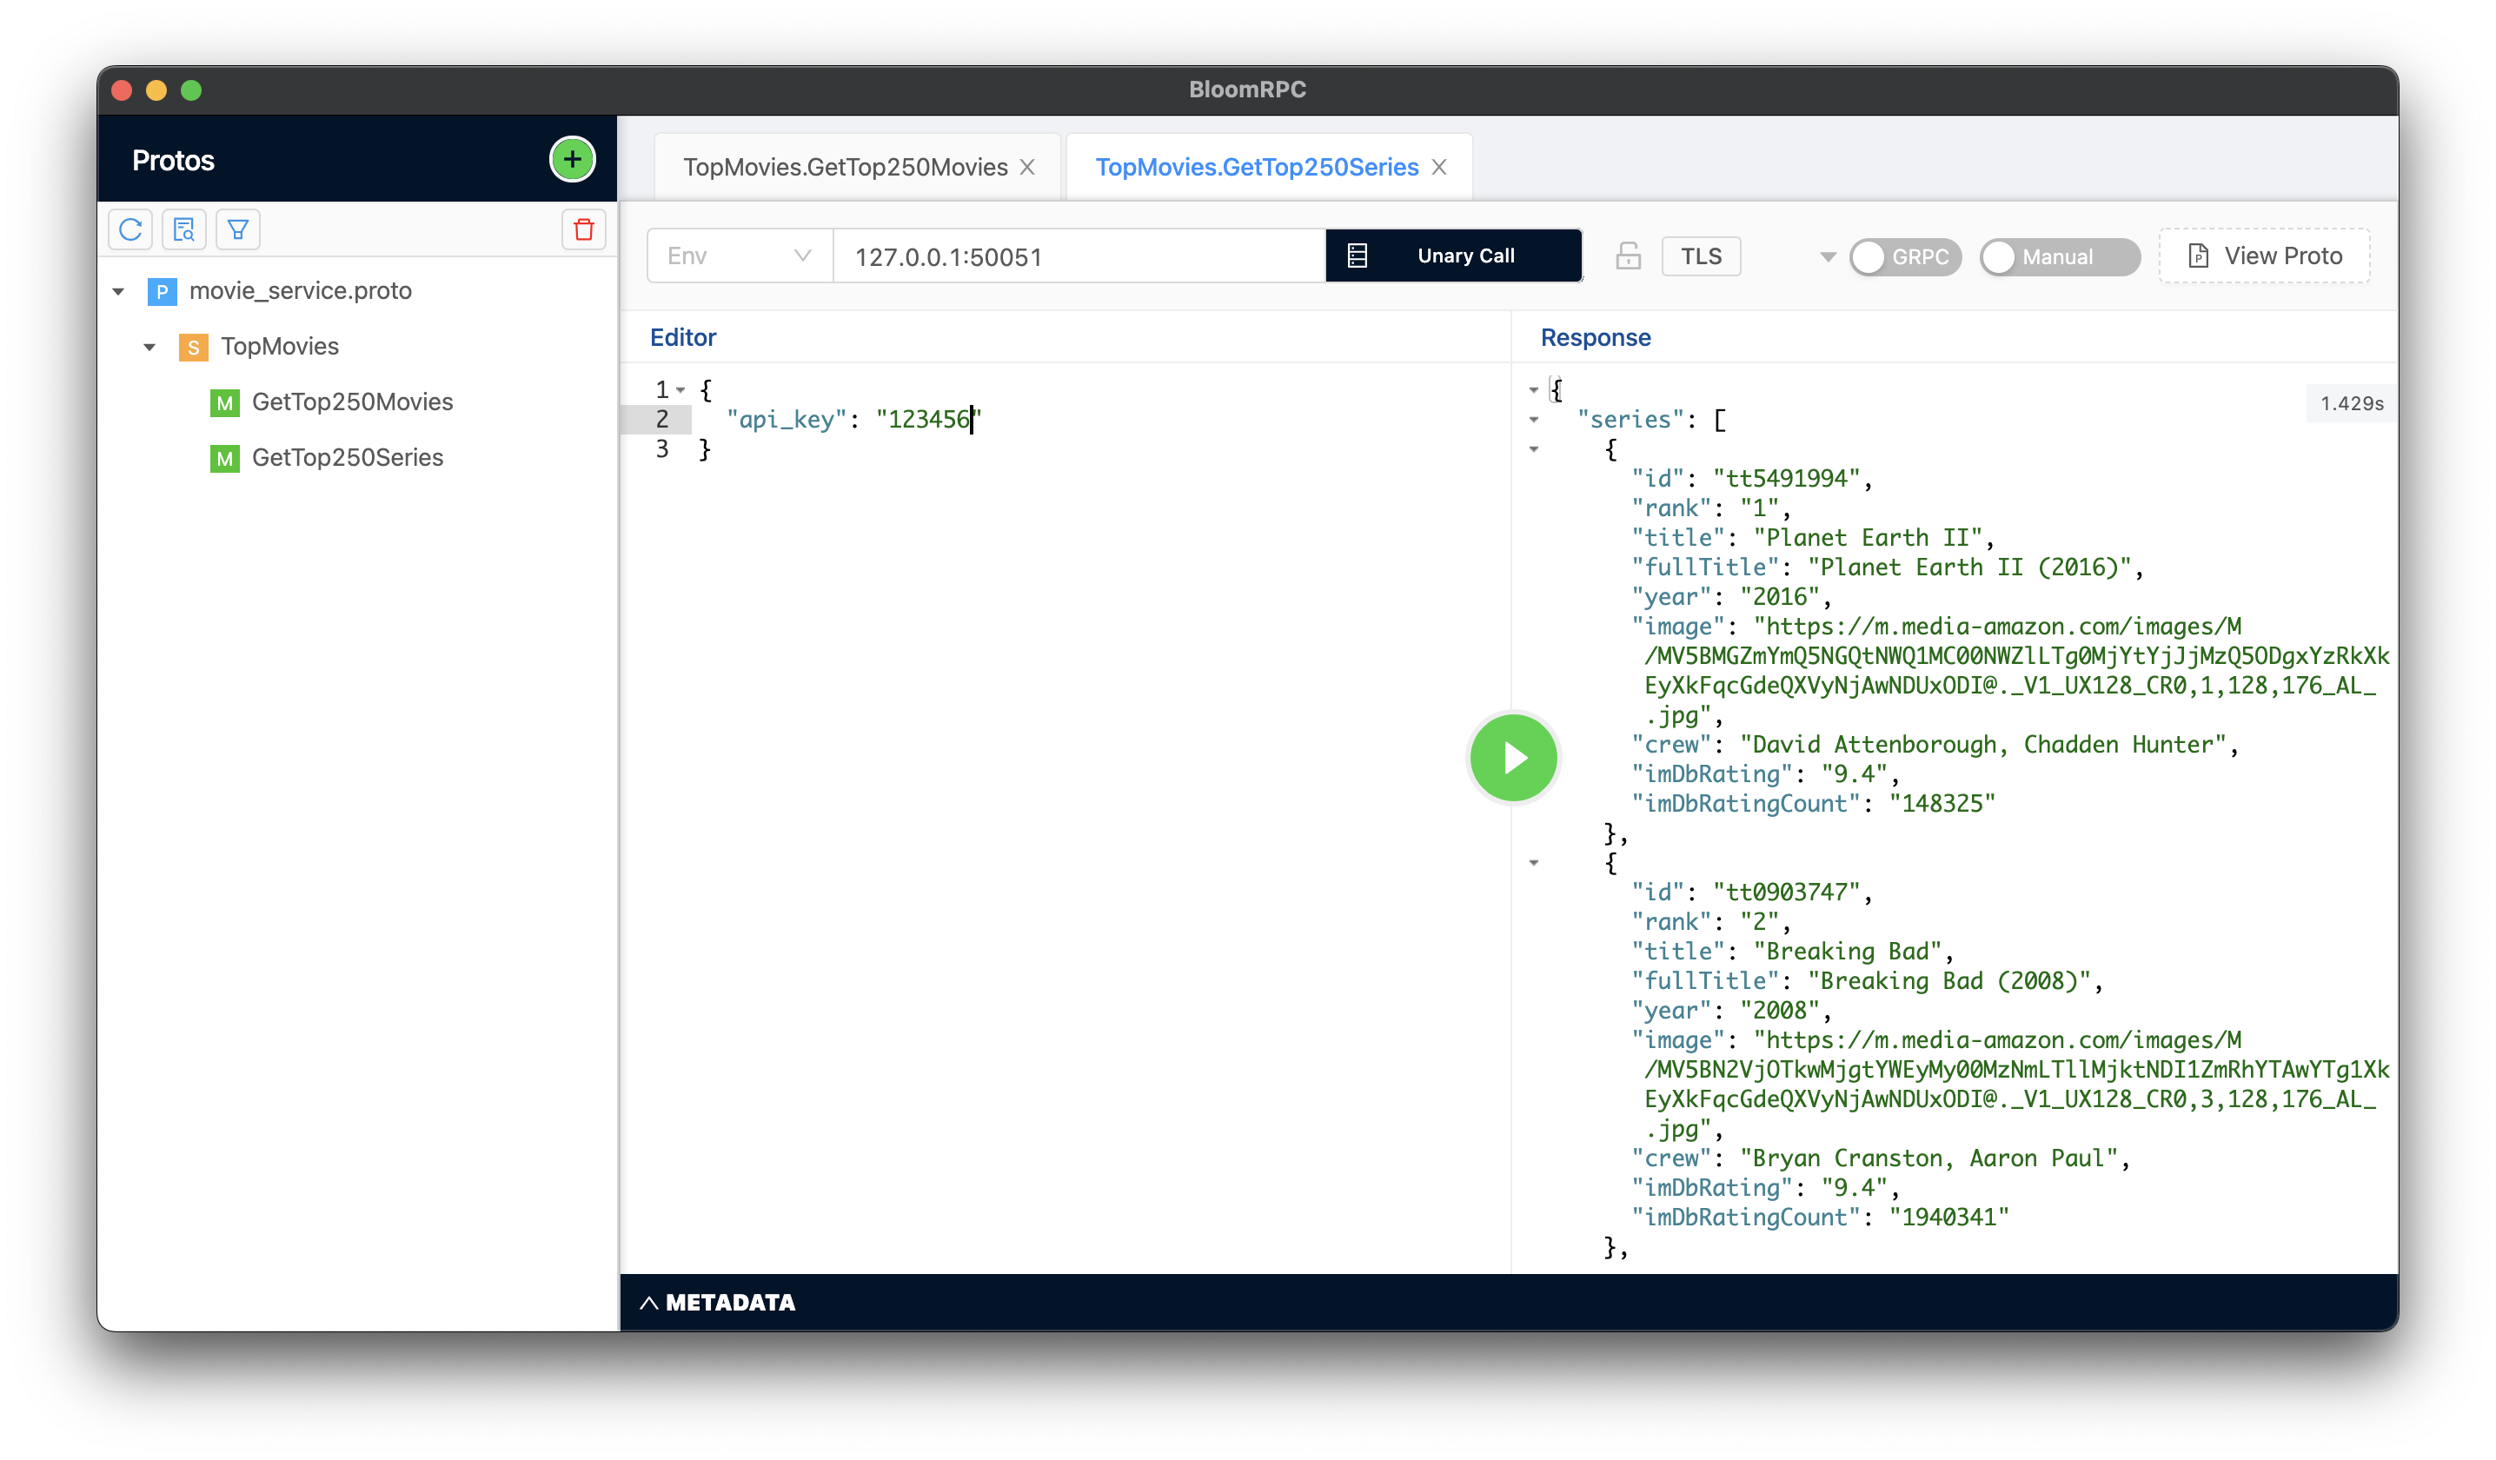Click the red delete trash icon
This screenshot has height=1460, width=2496.
pyautogui.click(x=583, y=229)
